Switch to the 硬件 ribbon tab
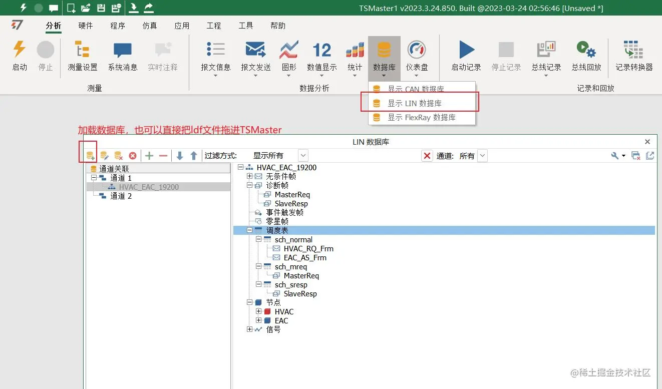Viewport: 662px width, 389px height. (x=86, y=26)
